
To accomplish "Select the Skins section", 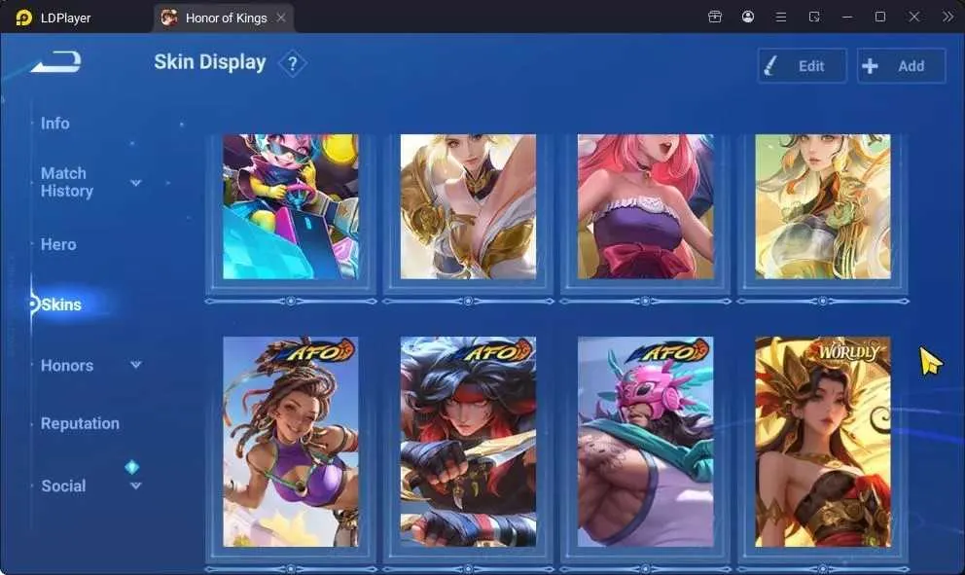I will click(x=61, y=305).
